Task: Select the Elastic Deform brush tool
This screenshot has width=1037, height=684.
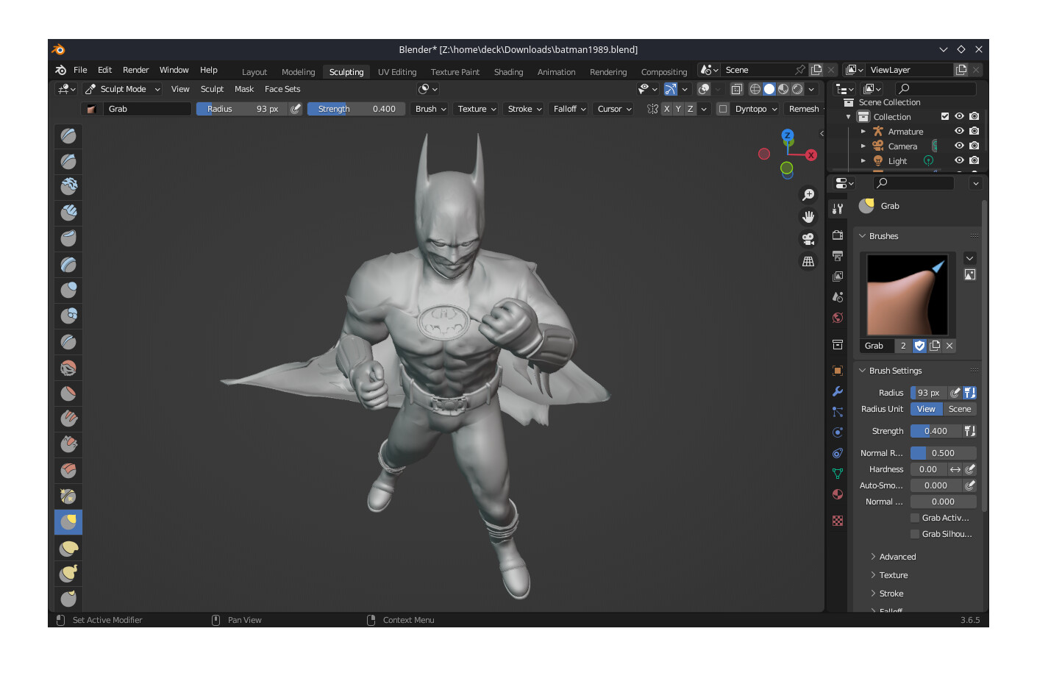Action: (x=68, y=548)
